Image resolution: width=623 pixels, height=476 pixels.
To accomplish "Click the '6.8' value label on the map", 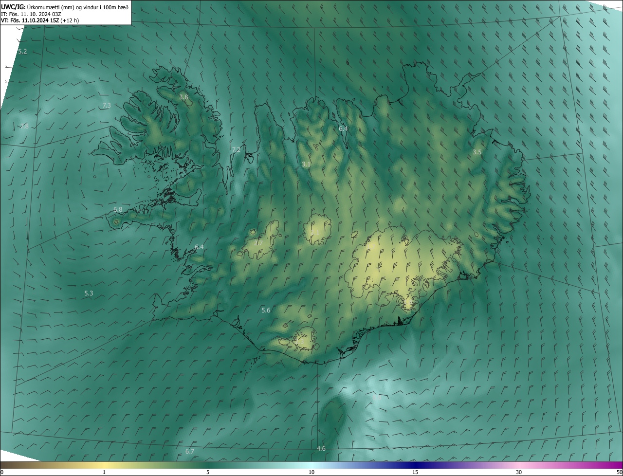I will coord(118,210).
